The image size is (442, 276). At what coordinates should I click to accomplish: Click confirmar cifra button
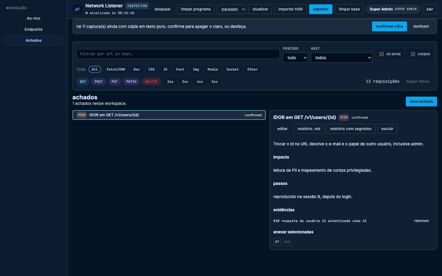click(x=389, y=26)
